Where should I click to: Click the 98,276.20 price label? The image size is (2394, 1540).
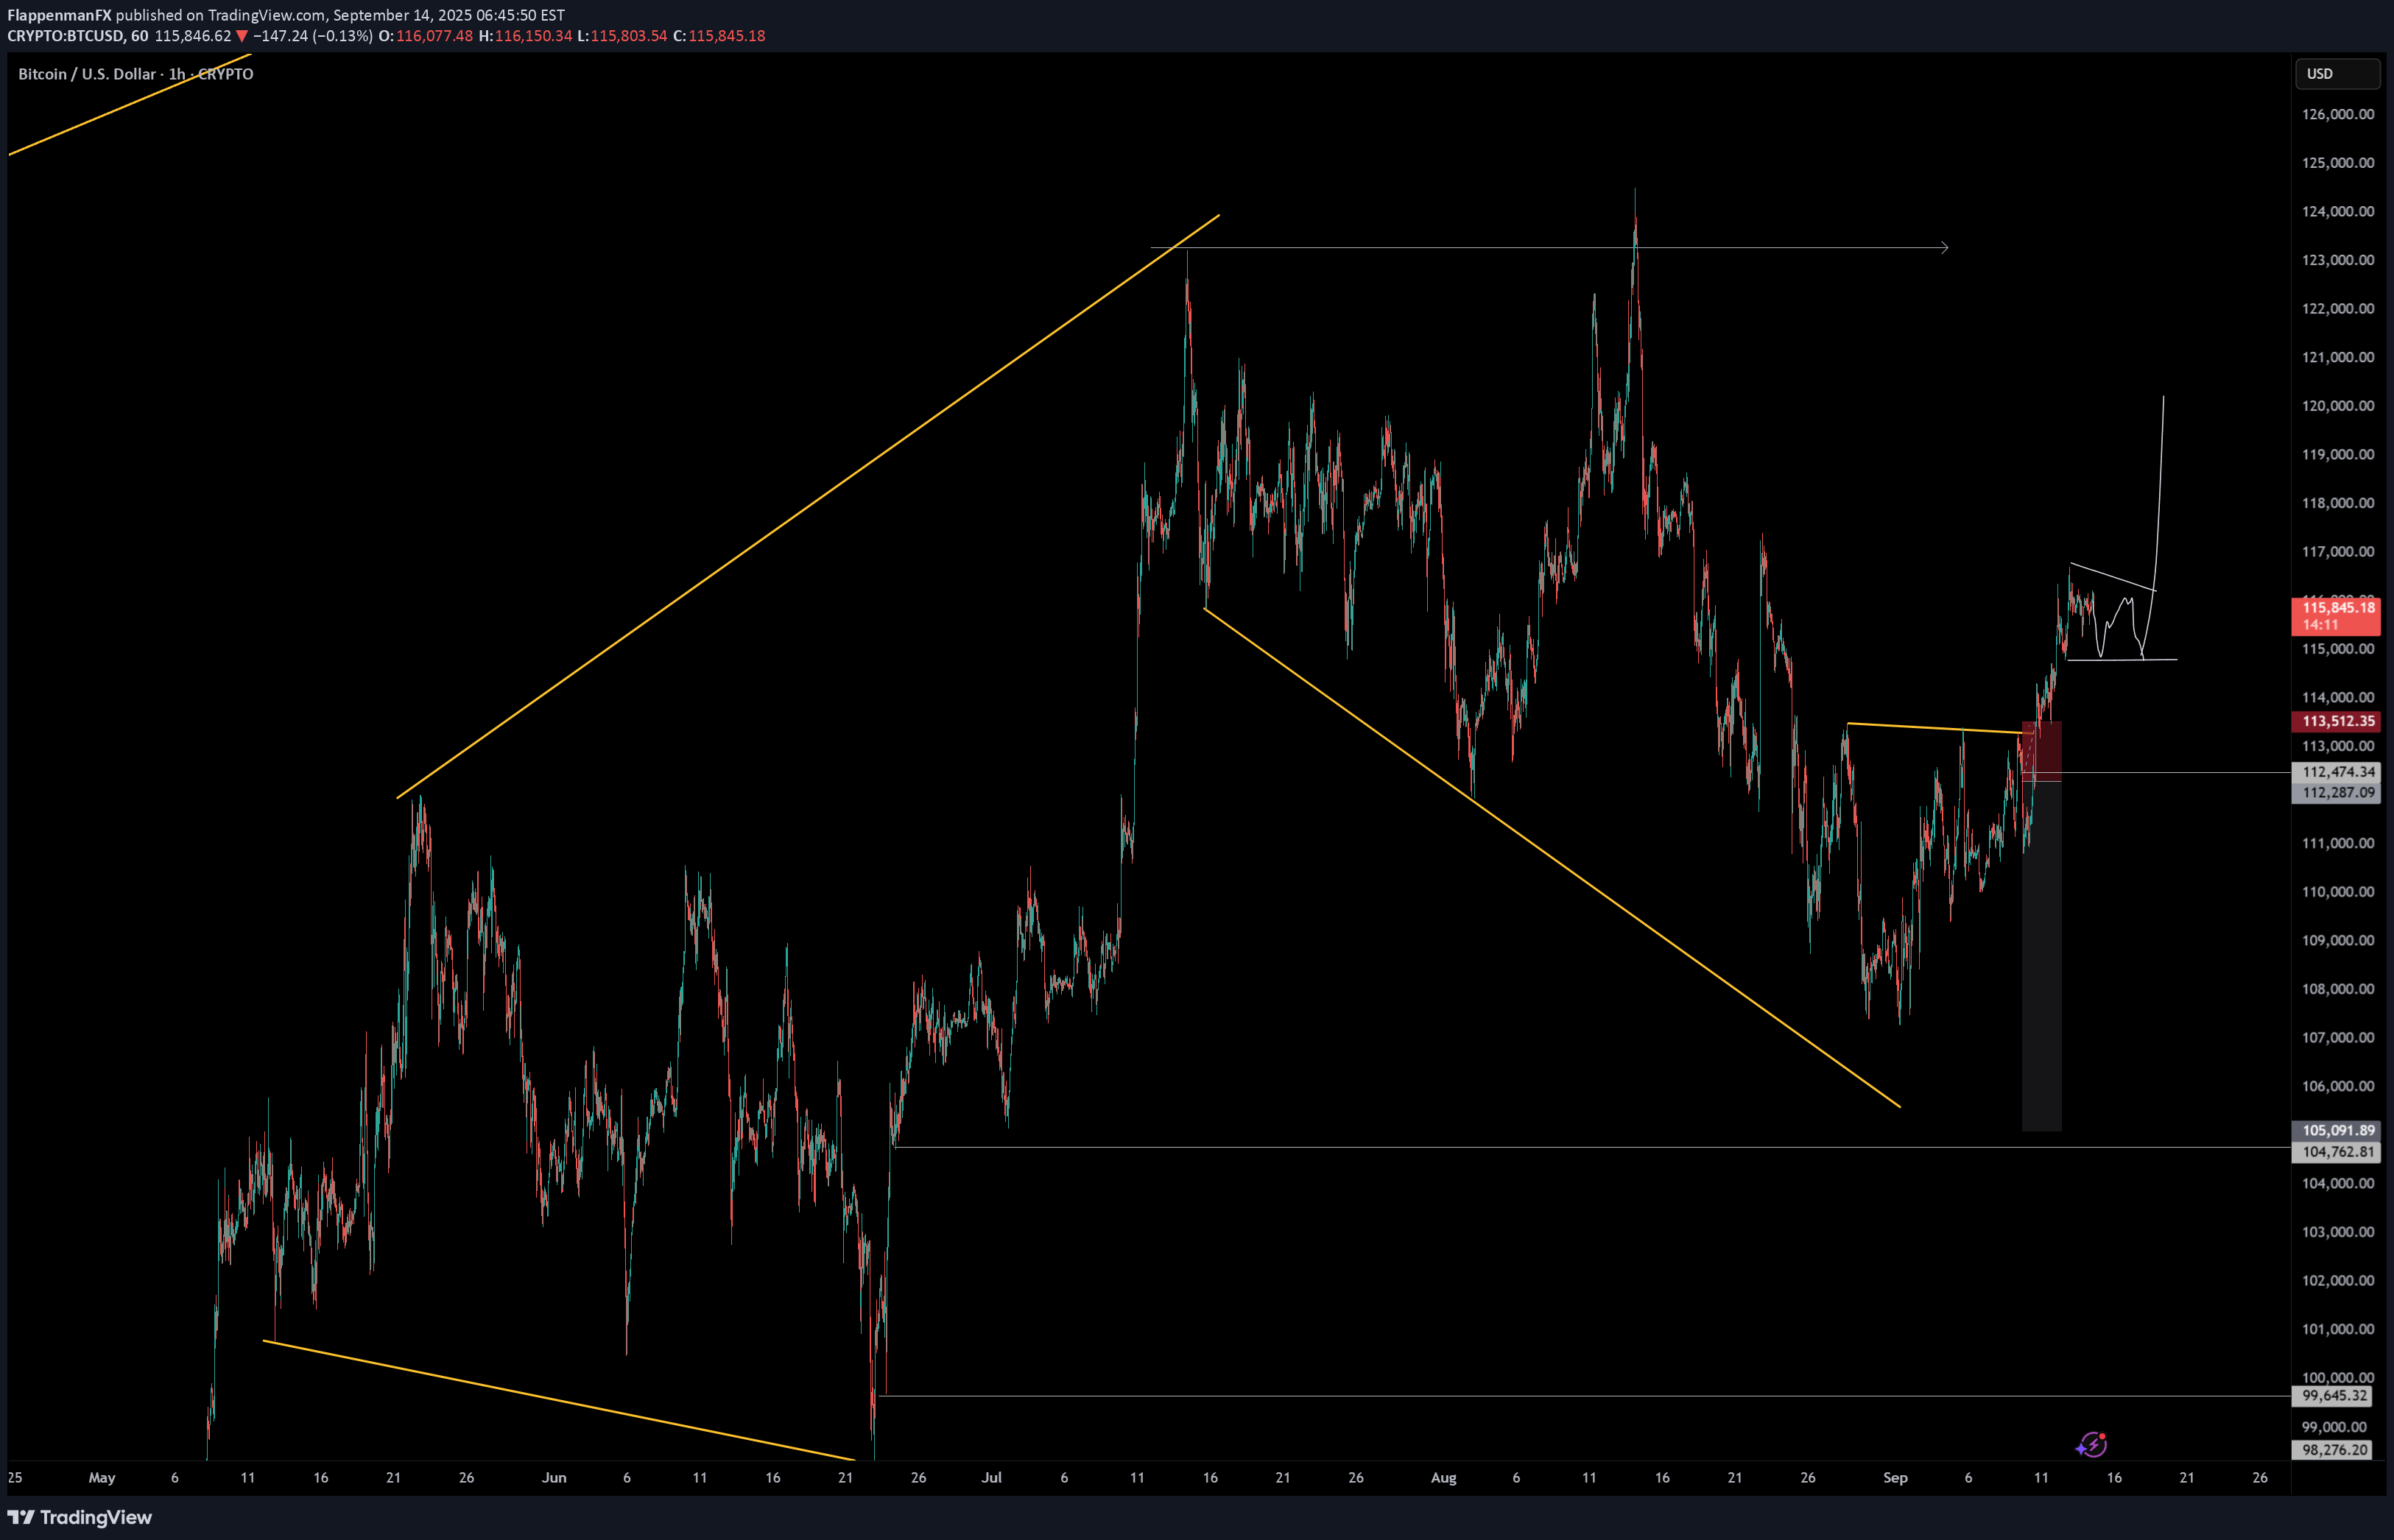click(2336, 1449)
